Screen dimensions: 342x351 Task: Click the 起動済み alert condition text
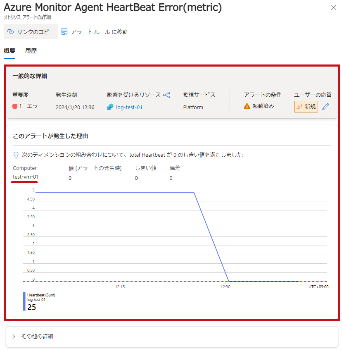click(263, 106)
